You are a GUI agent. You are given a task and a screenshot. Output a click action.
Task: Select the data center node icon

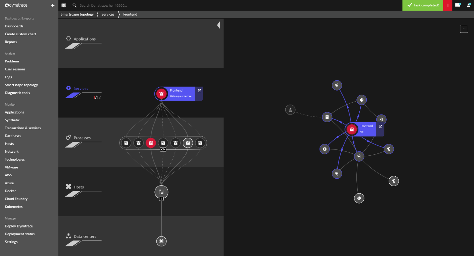click(x=161, y=241)
